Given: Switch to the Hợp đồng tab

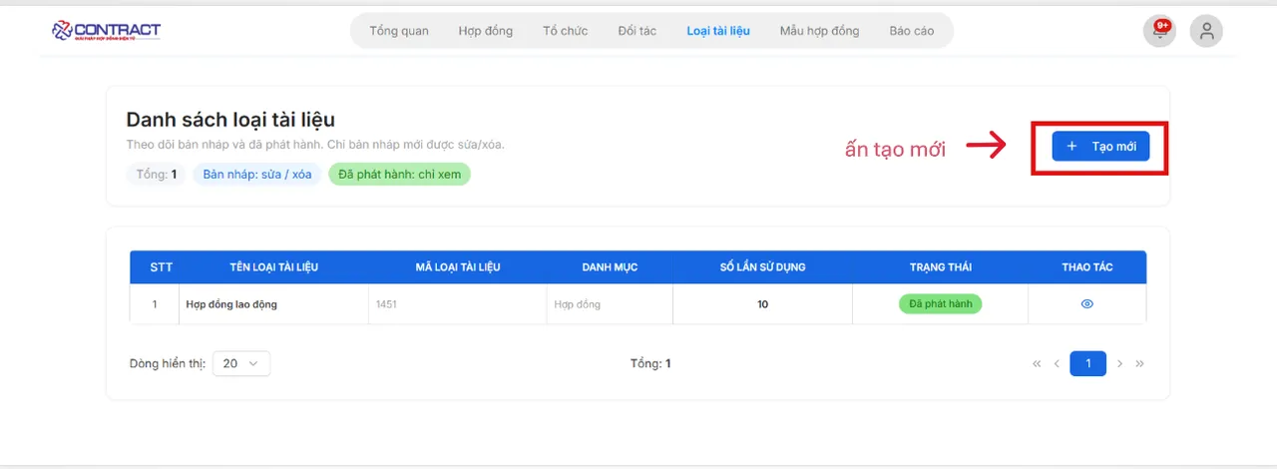Looking at the screenshot, I should [x=486, y=31].
